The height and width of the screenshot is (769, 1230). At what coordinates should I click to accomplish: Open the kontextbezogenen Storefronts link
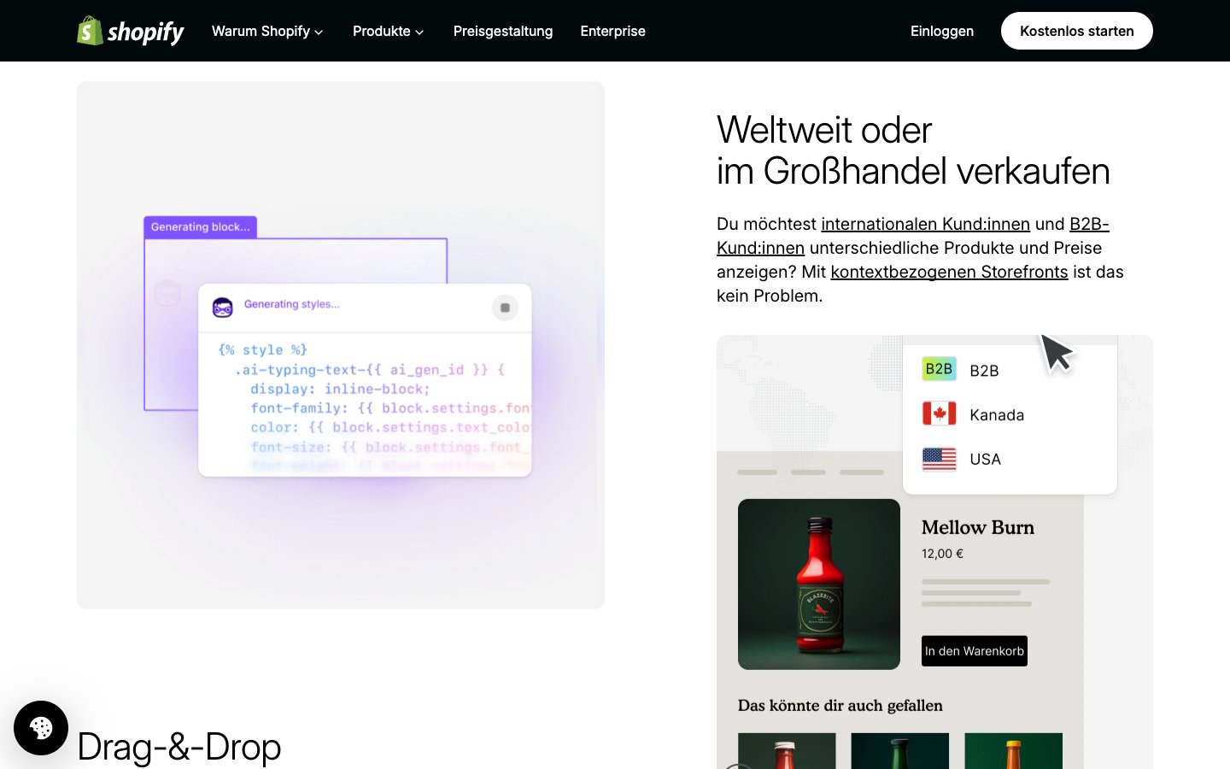pyautogui.click(x=949, y=272)
